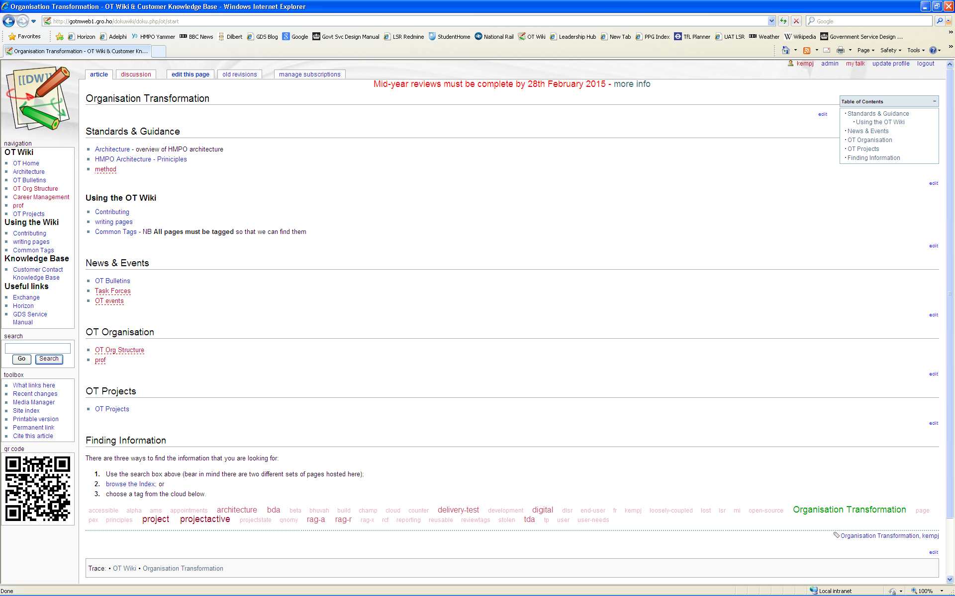Open the edit this page tab
955x596 pixels.
coord(191,74)
